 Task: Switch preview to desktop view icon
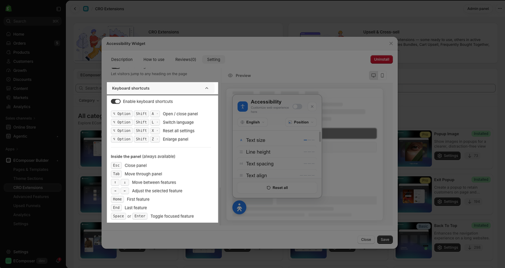pos(374,75)
